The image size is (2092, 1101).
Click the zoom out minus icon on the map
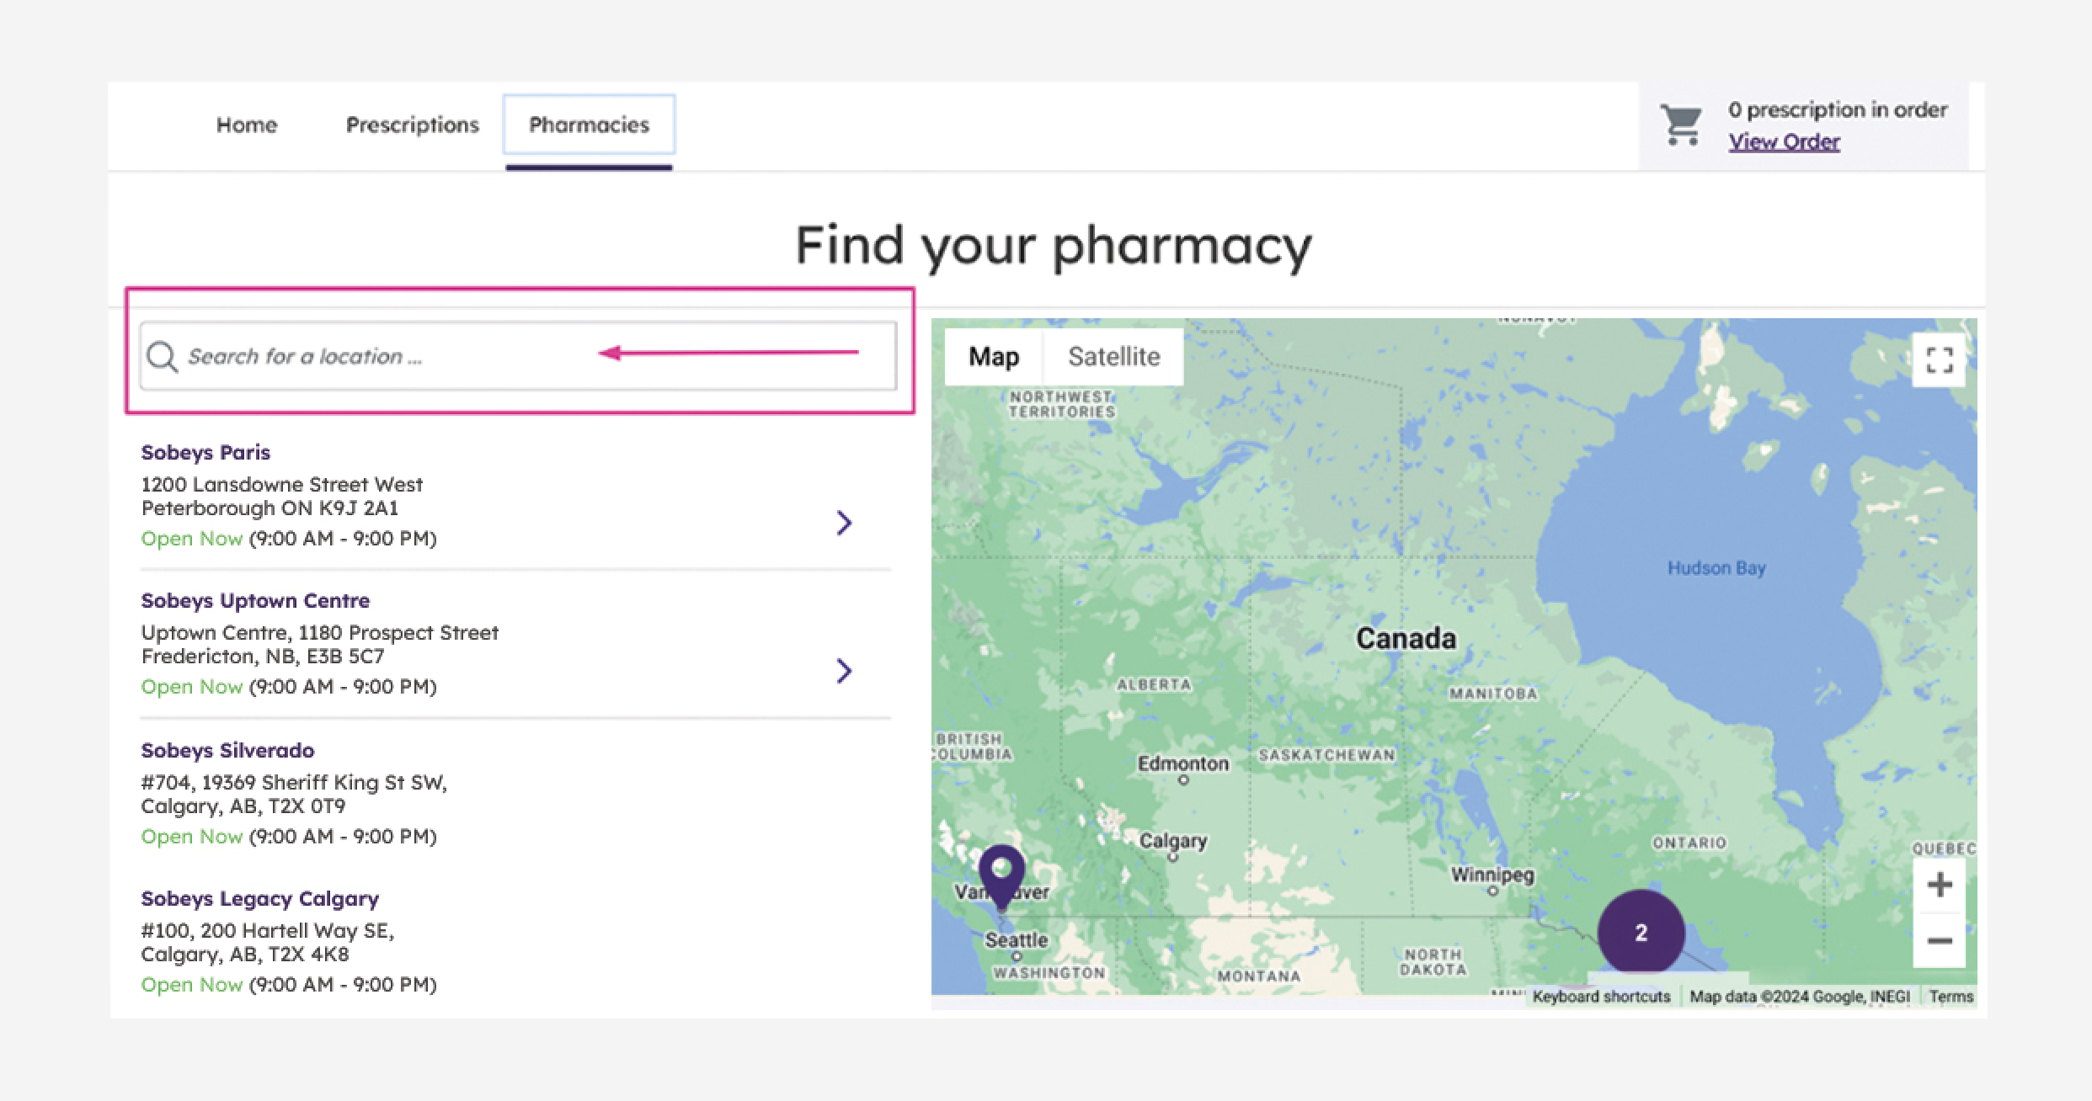[x=1941, y=940]
